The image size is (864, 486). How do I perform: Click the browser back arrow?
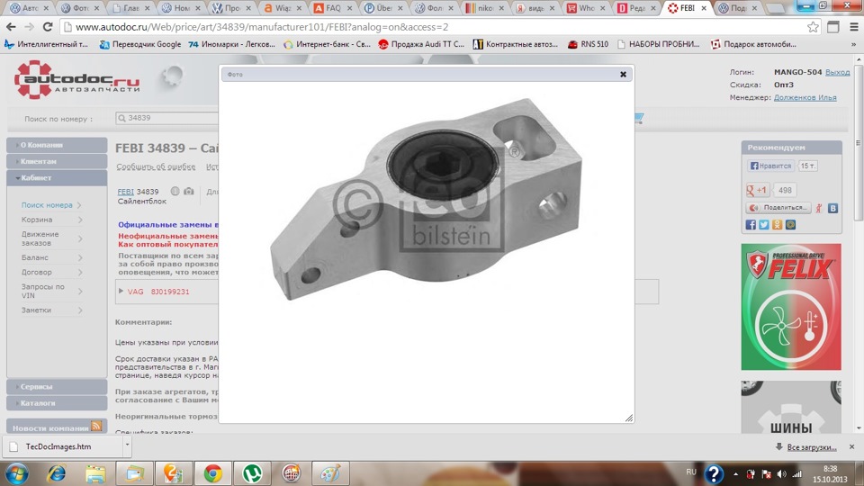tap(11, 26)
